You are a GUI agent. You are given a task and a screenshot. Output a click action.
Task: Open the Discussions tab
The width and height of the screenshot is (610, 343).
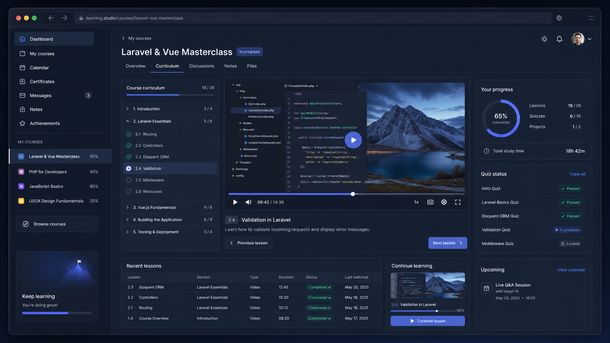point(201,66)
